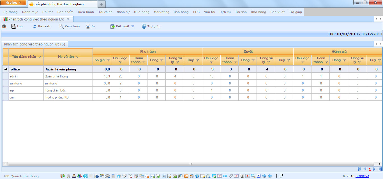Jump to the last page of results

click(380, 169)
